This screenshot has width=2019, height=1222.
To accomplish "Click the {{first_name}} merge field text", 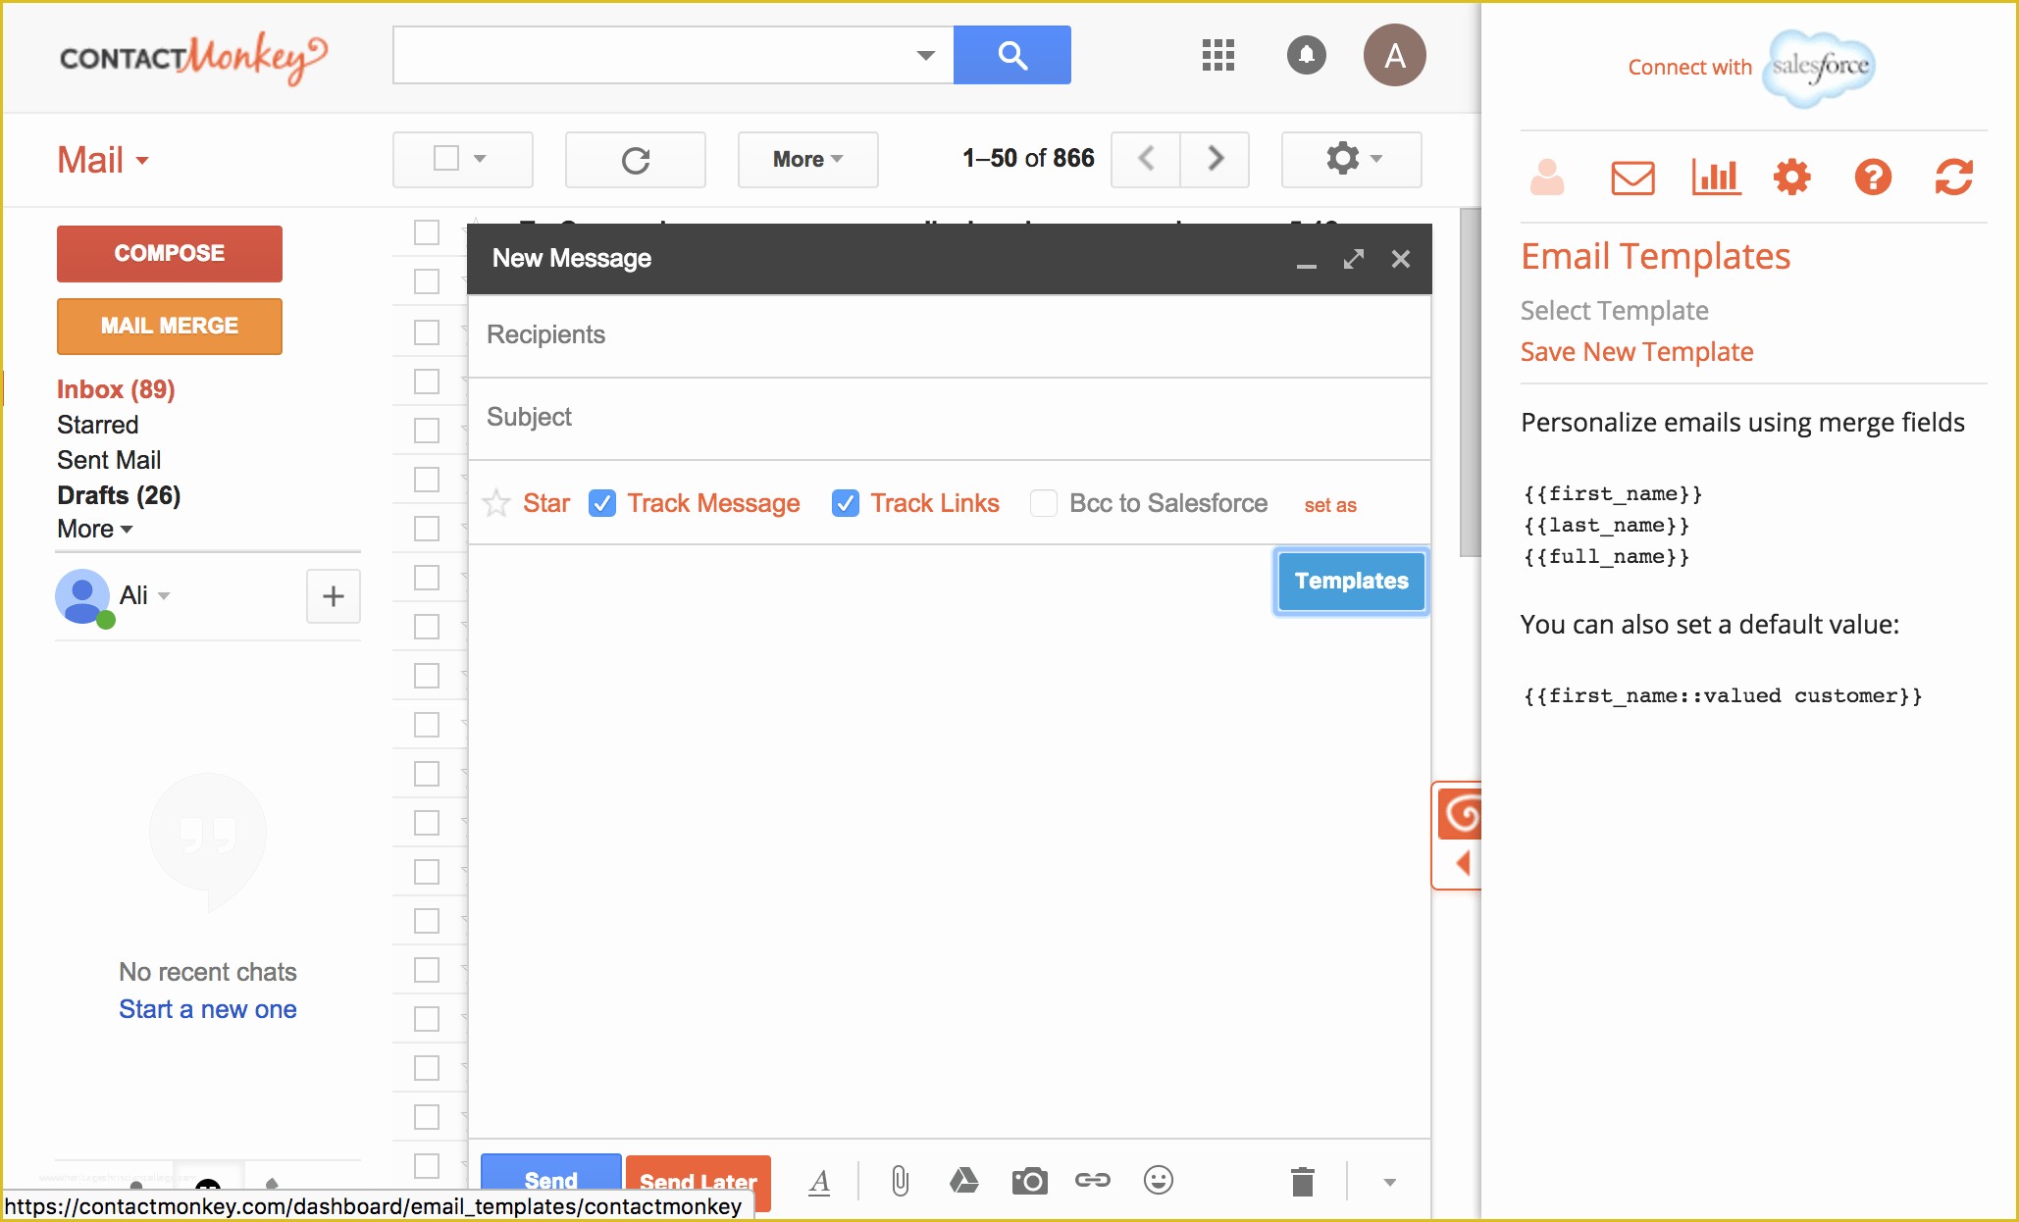I will tap(1612, 494).
